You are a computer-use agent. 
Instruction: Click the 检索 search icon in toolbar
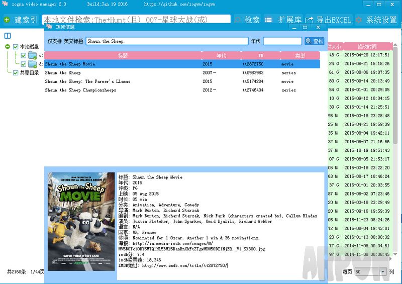point(238,20)
